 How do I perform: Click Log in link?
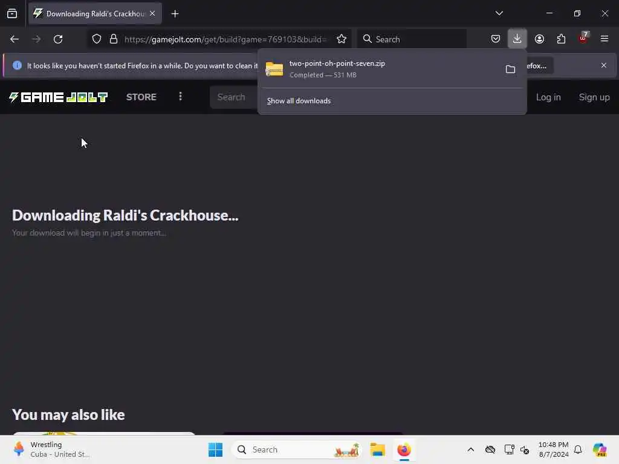point(548,97)
